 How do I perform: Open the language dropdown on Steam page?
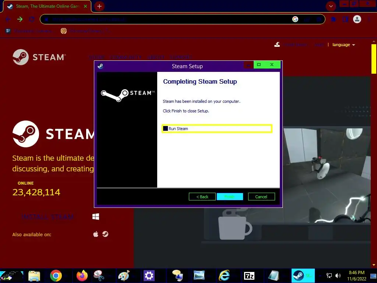pos(343,45)
